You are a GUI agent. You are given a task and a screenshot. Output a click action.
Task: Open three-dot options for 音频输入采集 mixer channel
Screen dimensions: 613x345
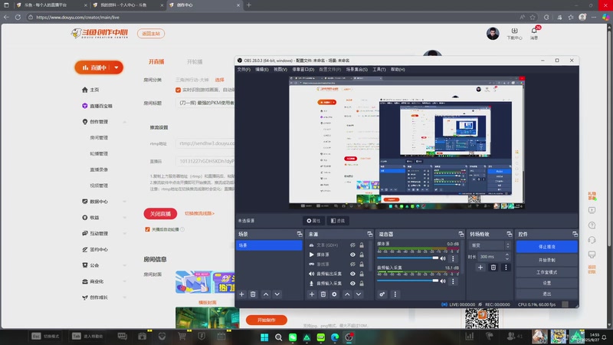[453, 281]
